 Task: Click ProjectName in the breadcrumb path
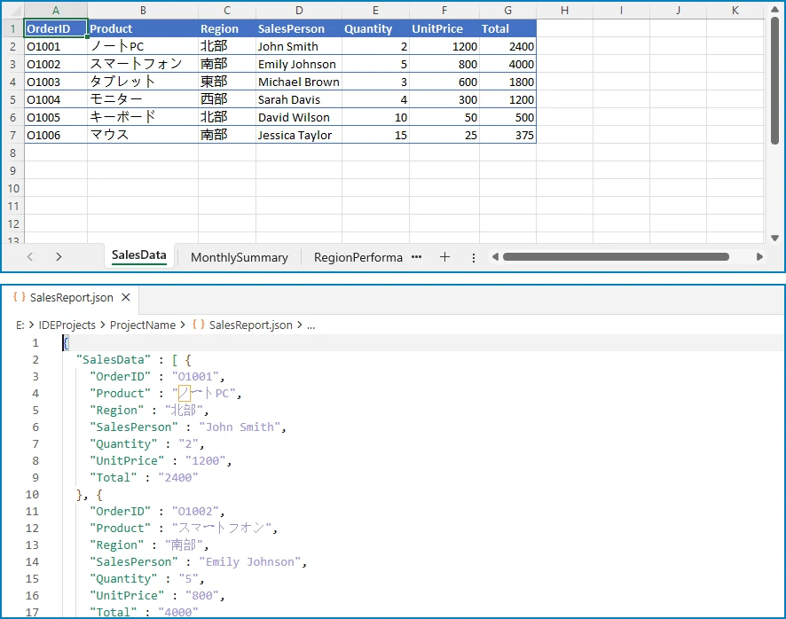(x=142, y=325)
